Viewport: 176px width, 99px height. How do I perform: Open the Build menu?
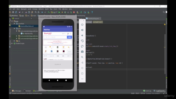point(47,9)
